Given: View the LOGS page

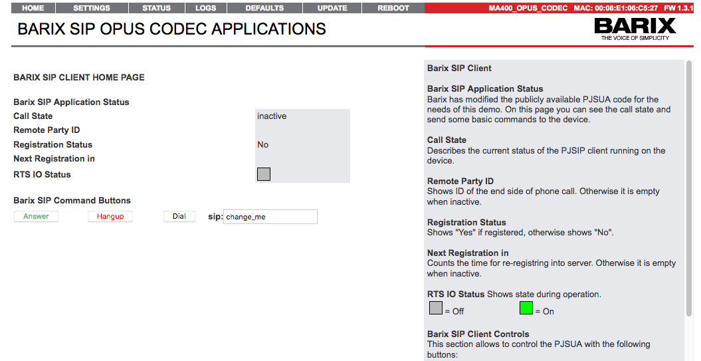Looking at the screenshot, I should coord(205,8).
